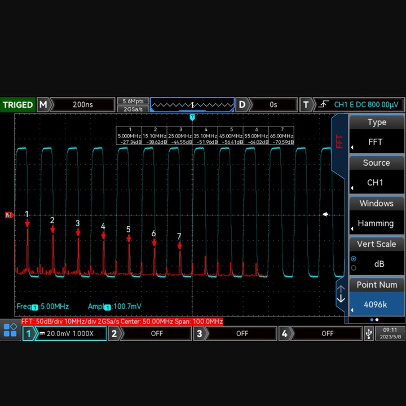
Task: Click the FFT 50dB/div status bar
Action: click(122, 321)
